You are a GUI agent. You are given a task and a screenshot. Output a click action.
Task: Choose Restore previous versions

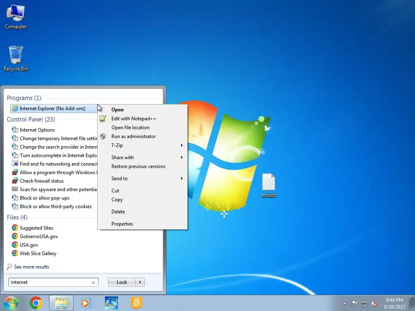(143, 166)
